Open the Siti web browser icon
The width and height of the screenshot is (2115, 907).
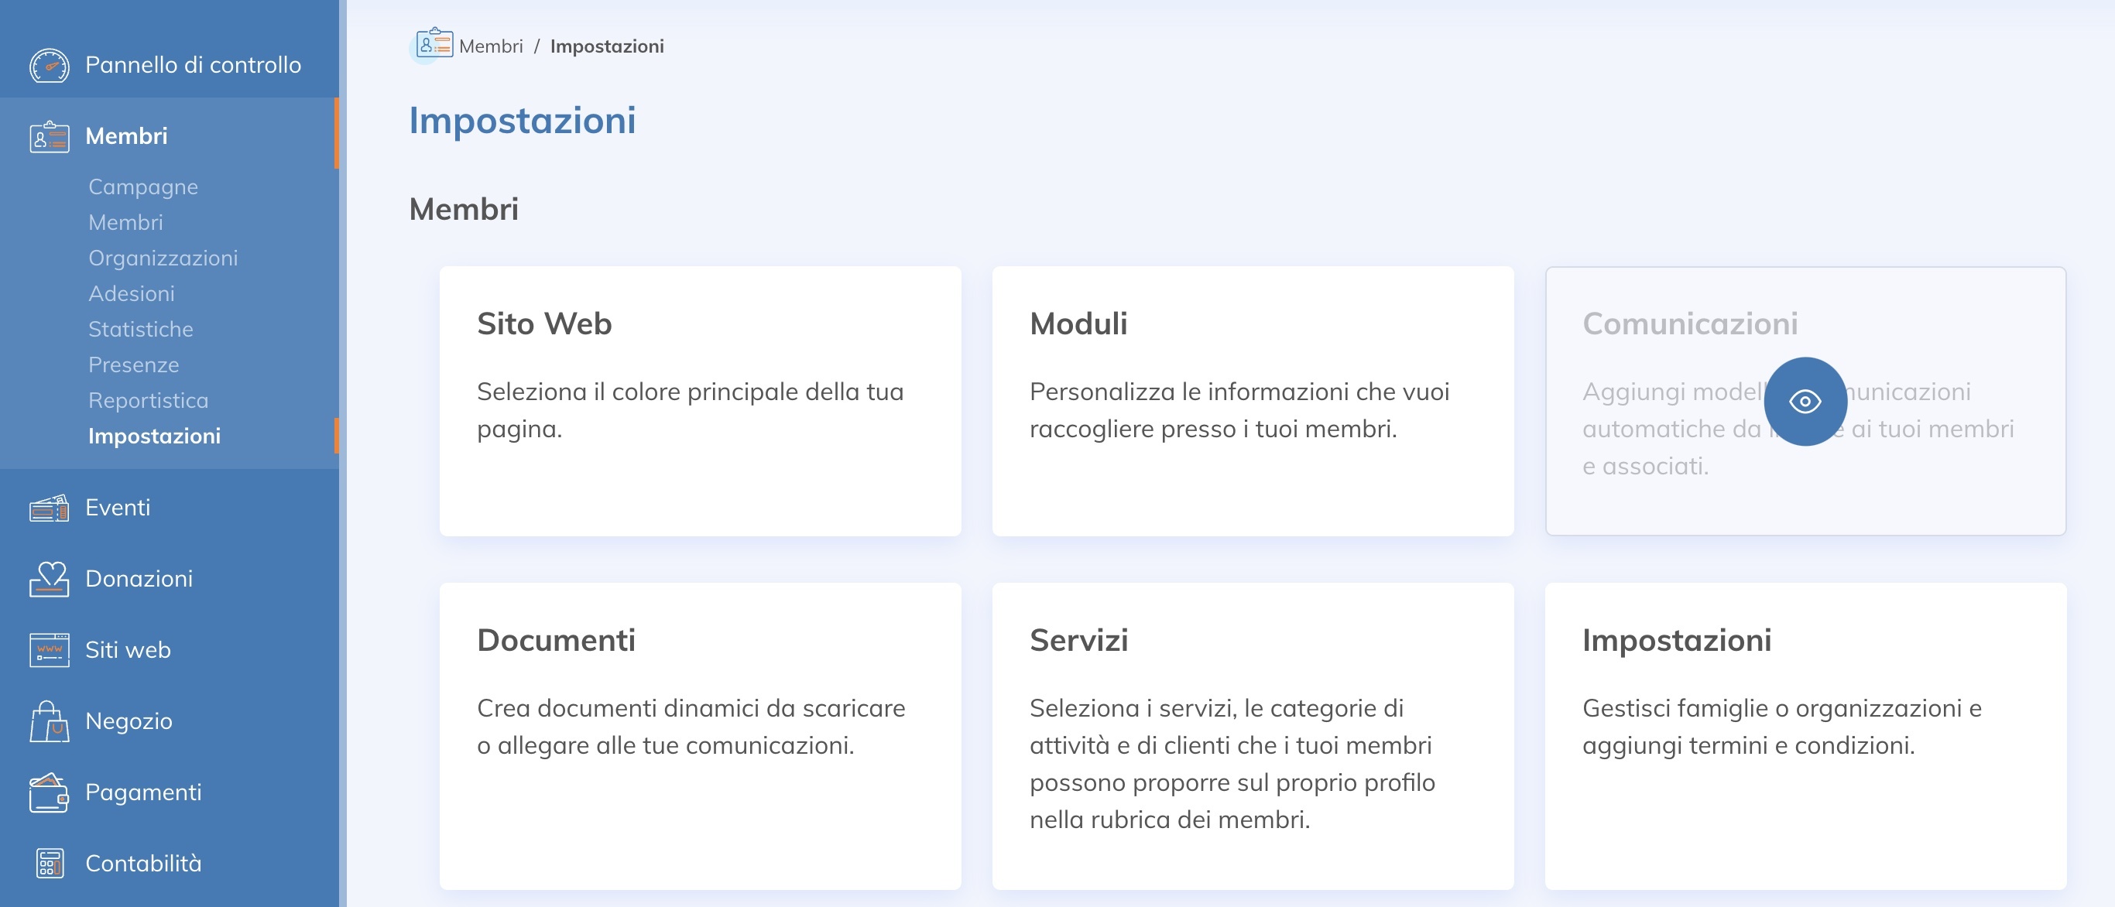pyautogui.click(x=48, y=649)
